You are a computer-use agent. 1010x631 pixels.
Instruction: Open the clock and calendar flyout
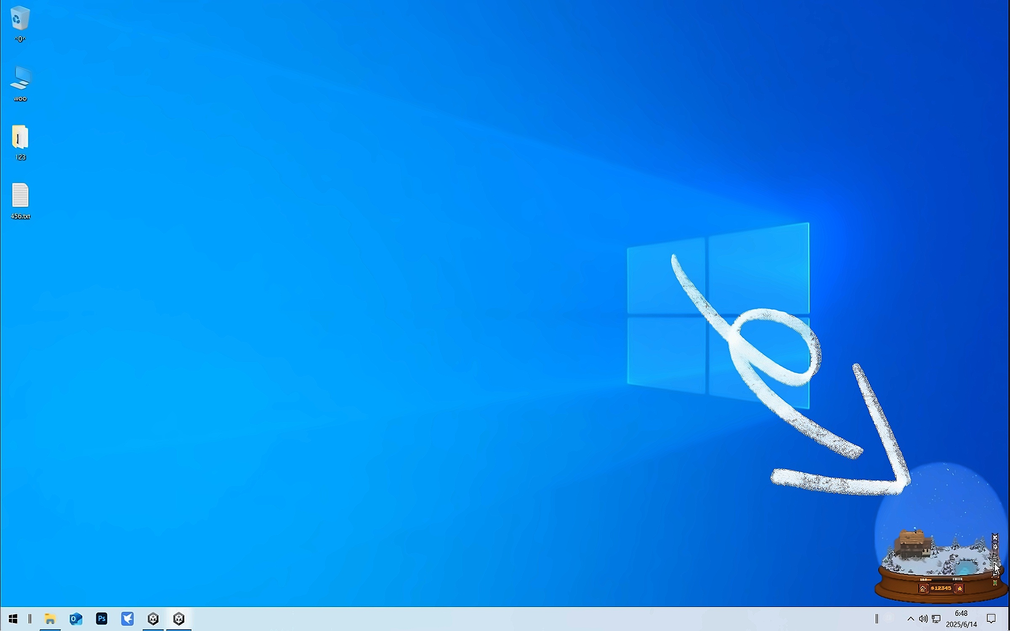(961, 619)
